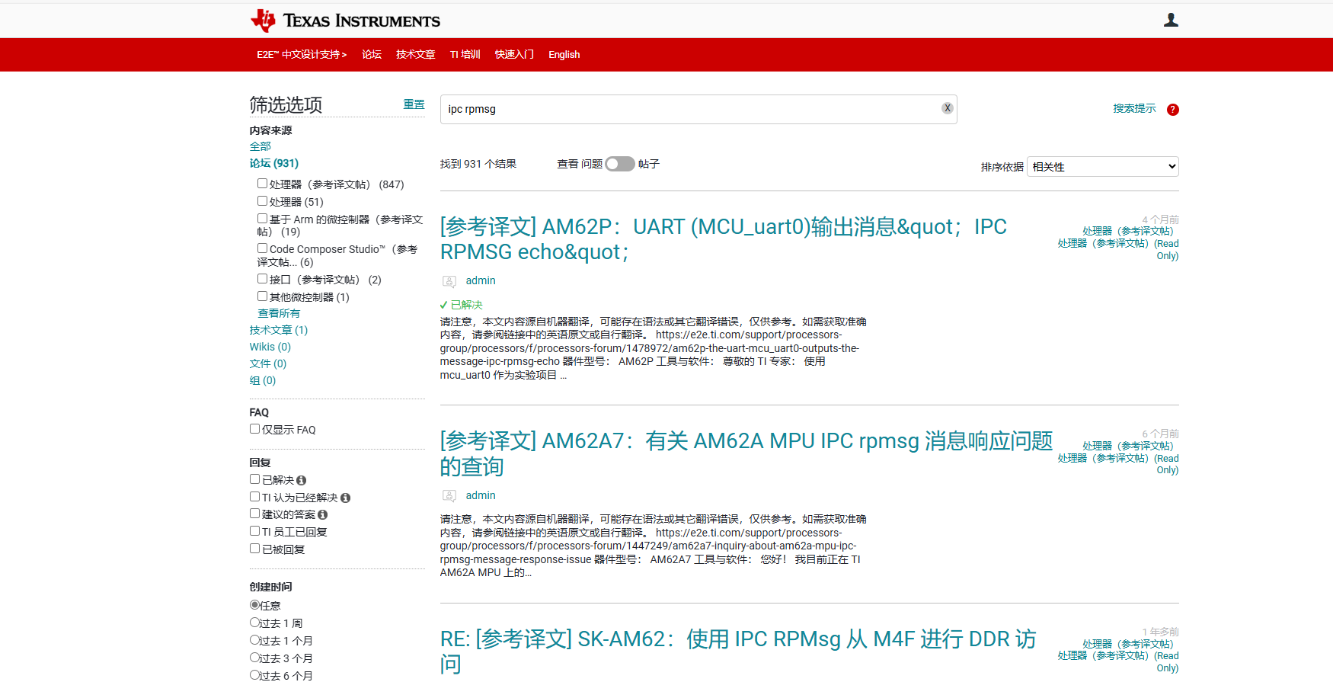Filter by 文件 (0)

[x=268, y=363]
